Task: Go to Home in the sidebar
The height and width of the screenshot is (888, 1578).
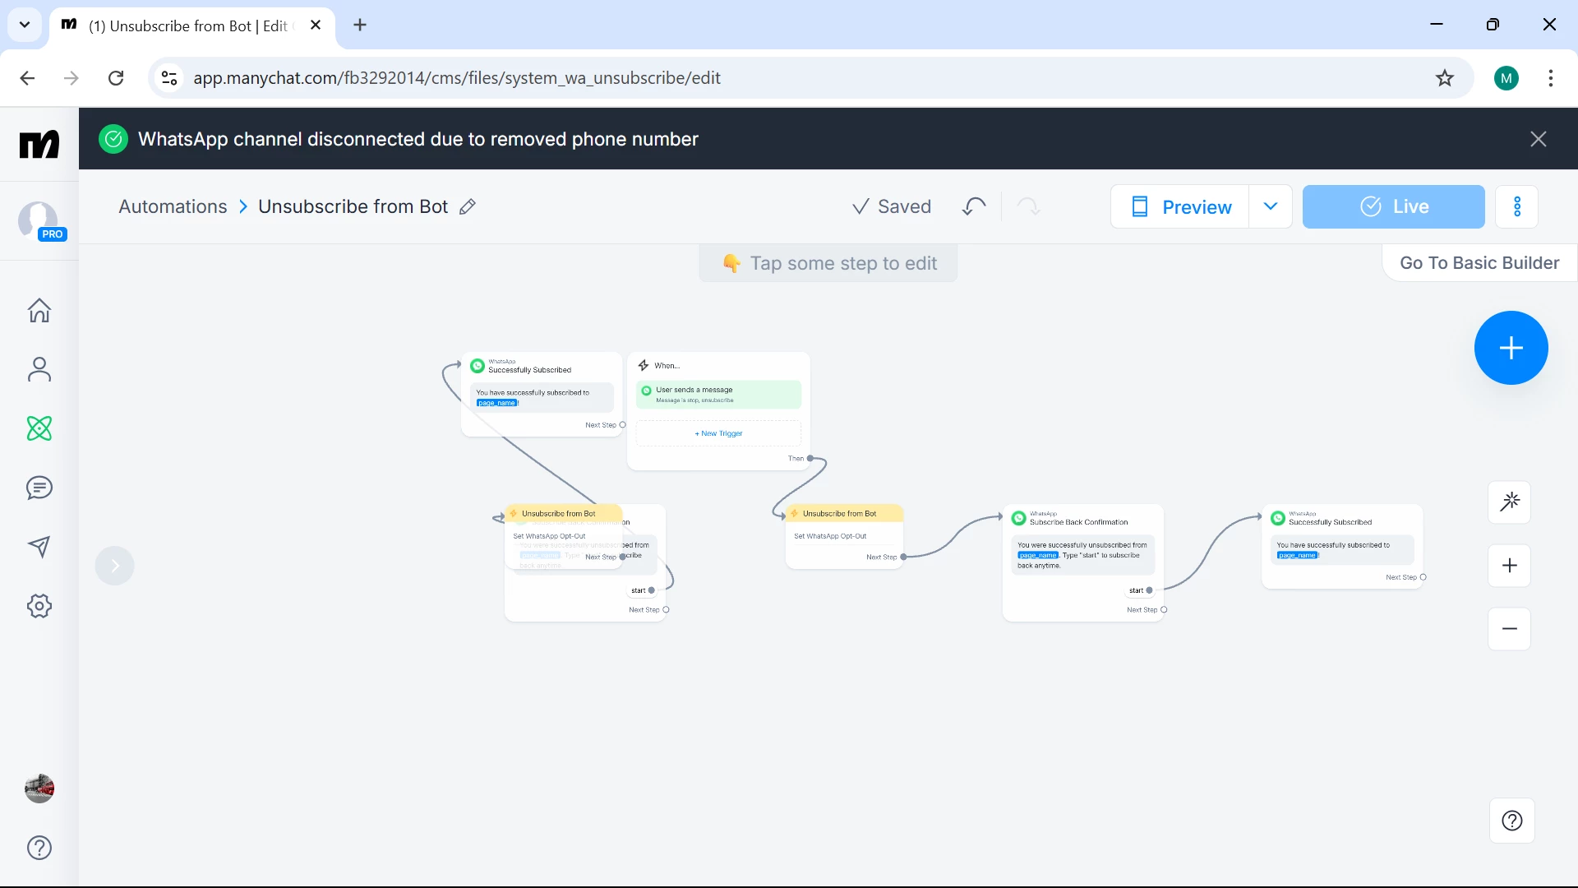Action: tap(39, 310)
